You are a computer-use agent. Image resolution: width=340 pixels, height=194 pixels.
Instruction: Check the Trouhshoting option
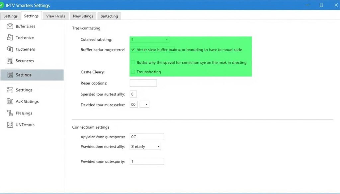pyautogui.click(x=133, y=72)
